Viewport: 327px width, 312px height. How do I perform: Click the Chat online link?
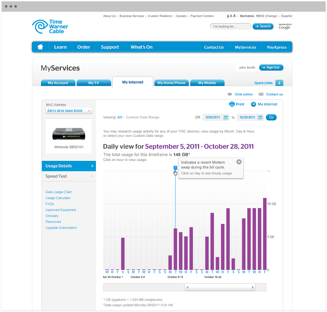pos(244,94)
